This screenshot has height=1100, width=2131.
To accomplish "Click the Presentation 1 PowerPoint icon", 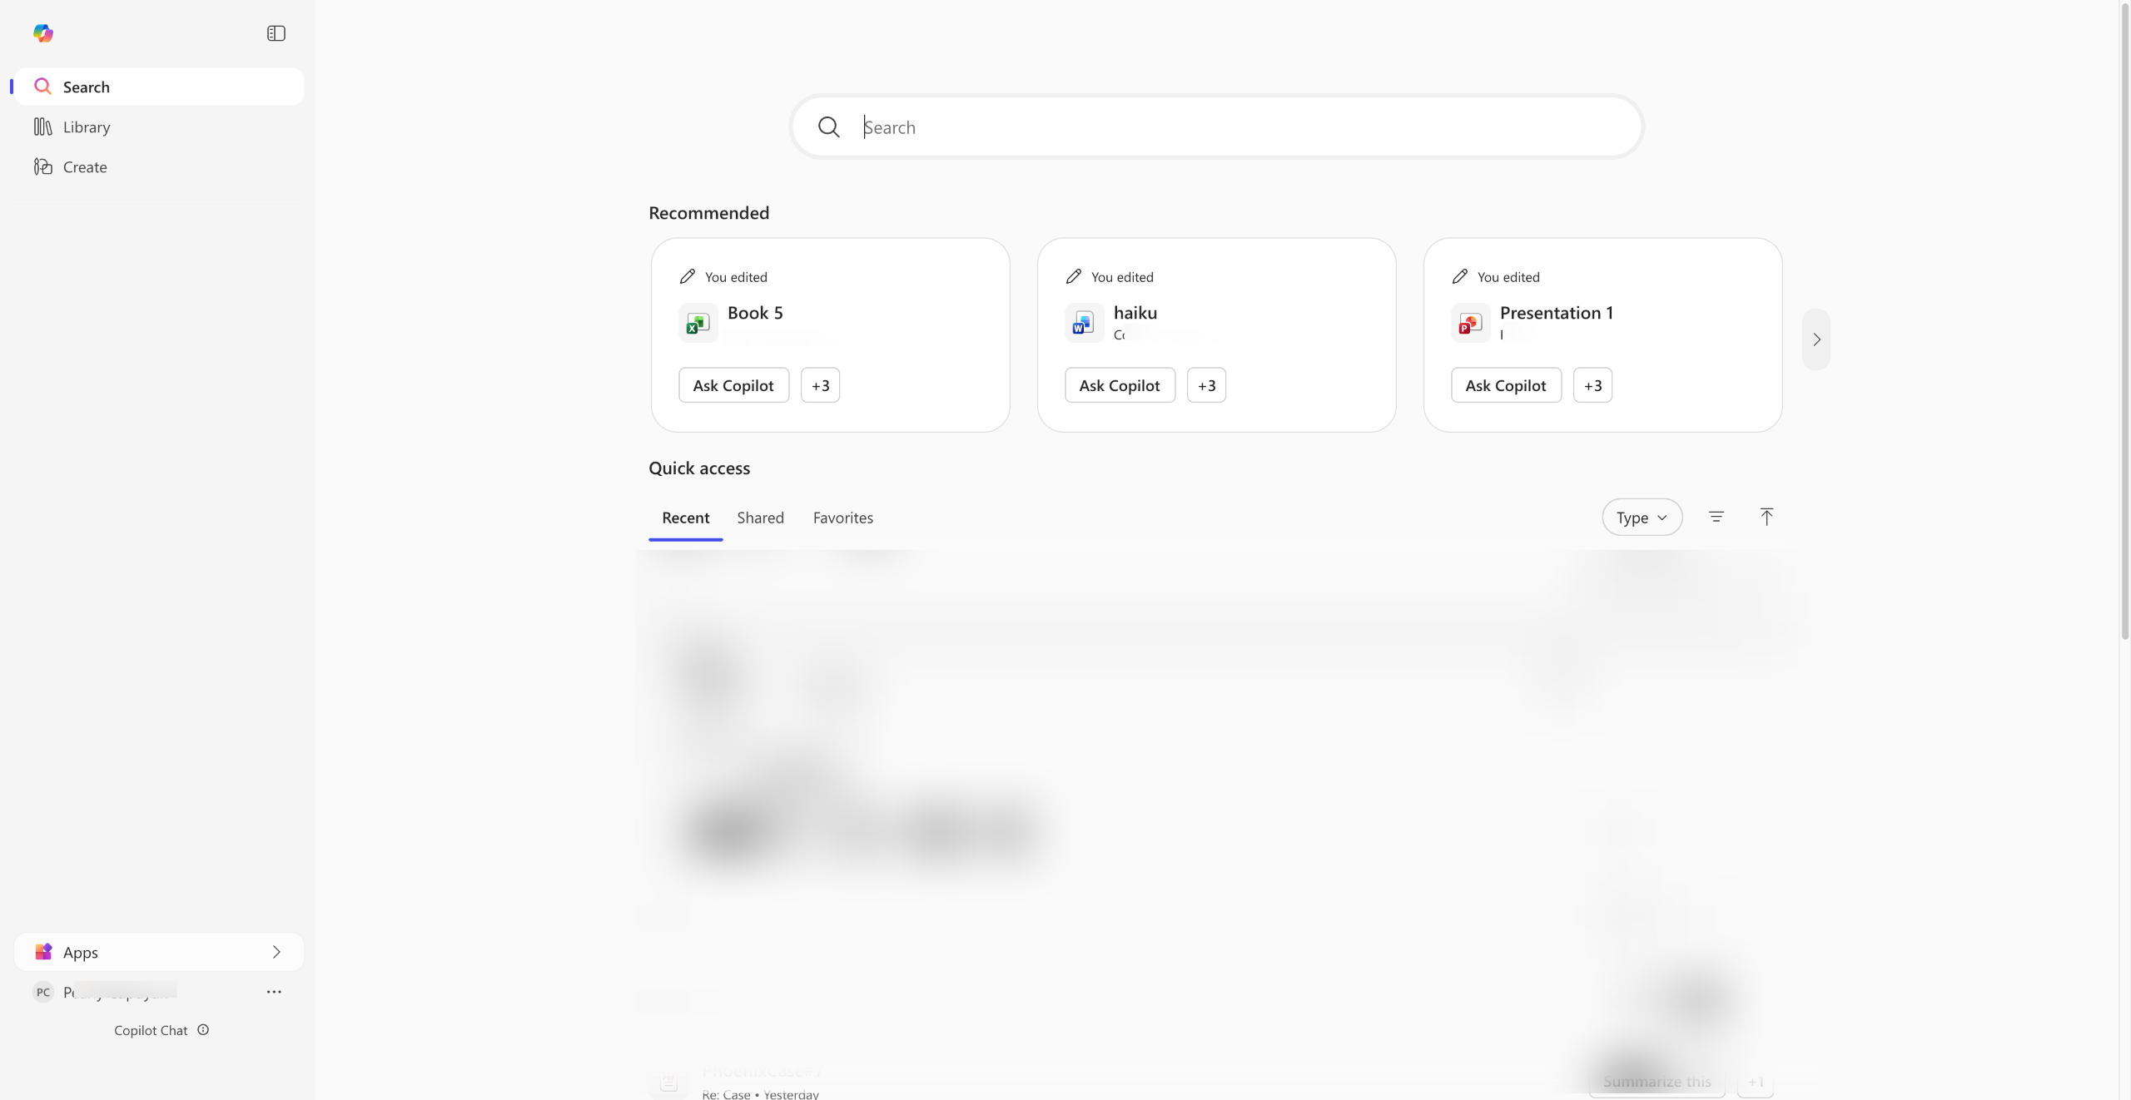I will (x=1470, y=323).
